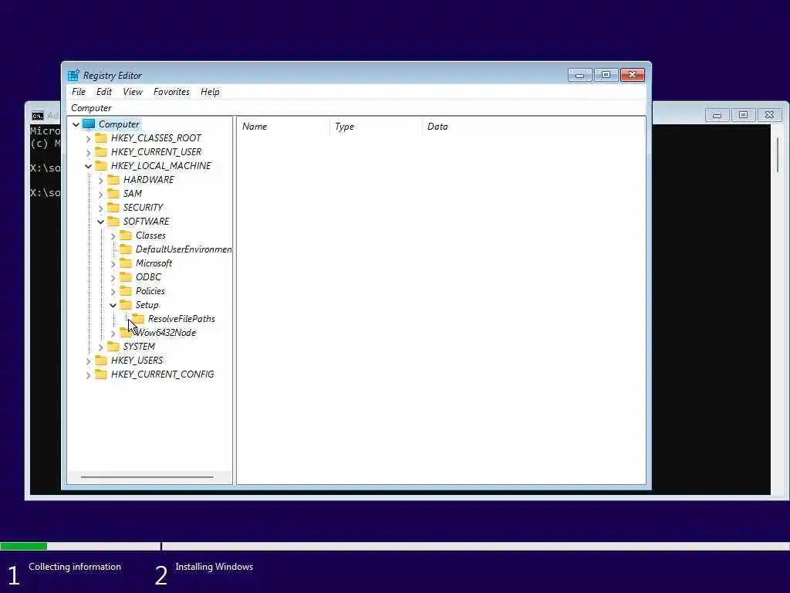Expand the Microsoft key chevron
Image resolution: width=790 pixels, height=593 pixels.
[113, 264]
